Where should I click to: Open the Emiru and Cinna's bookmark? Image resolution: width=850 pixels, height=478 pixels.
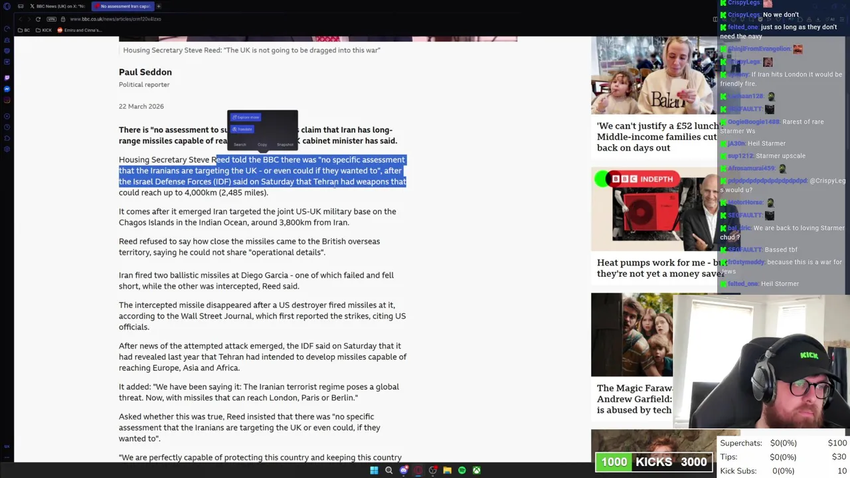click(80, 31)
